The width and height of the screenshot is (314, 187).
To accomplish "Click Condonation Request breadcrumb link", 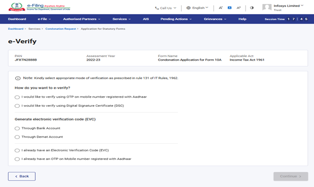I will (x=61, y=29).
